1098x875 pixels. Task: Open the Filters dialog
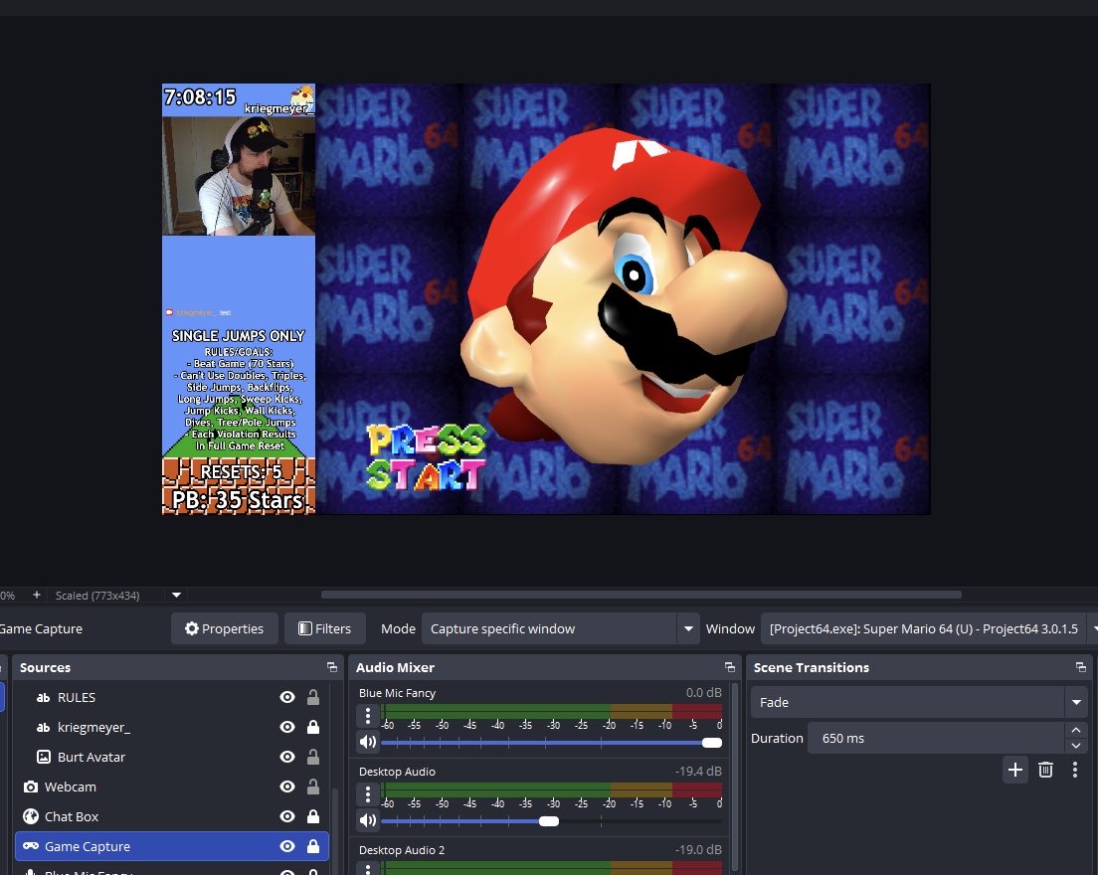[x=324, y=628]
